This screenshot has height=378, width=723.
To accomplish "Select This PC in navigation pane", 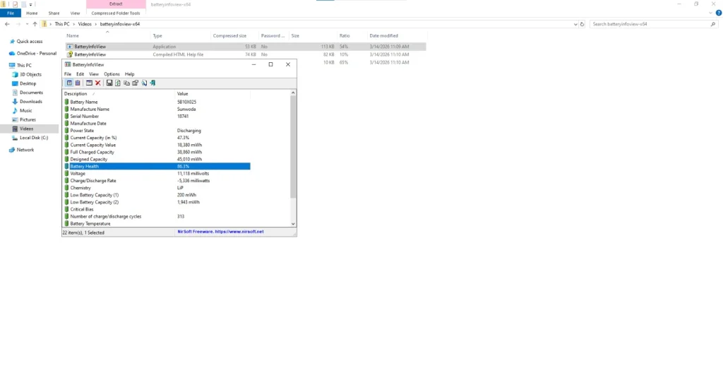I will pyautogui.click(x=24, y=66).
